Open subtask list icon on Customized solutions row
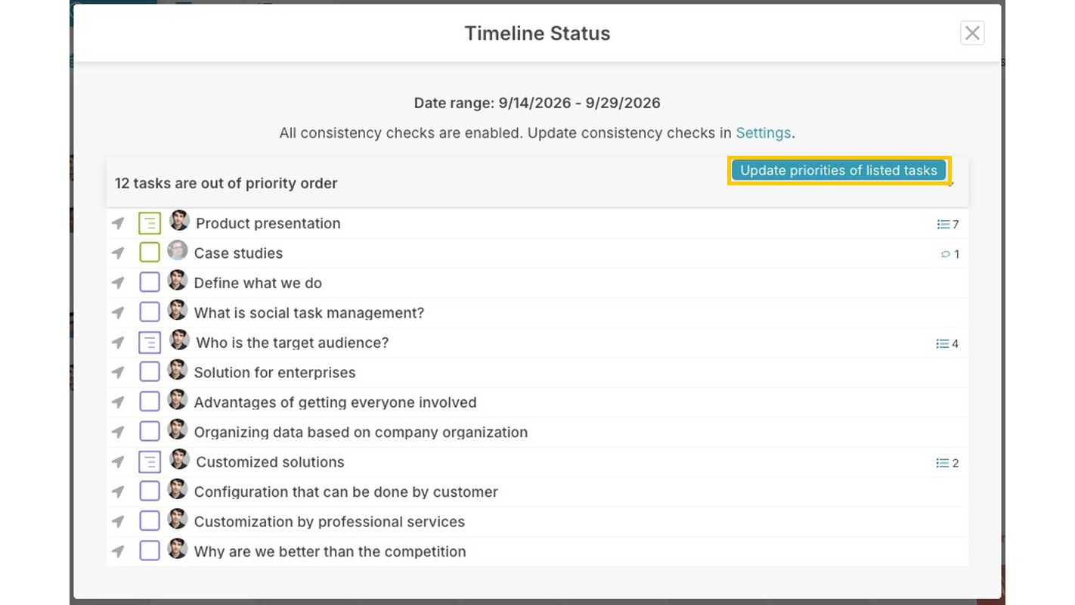 943,463
